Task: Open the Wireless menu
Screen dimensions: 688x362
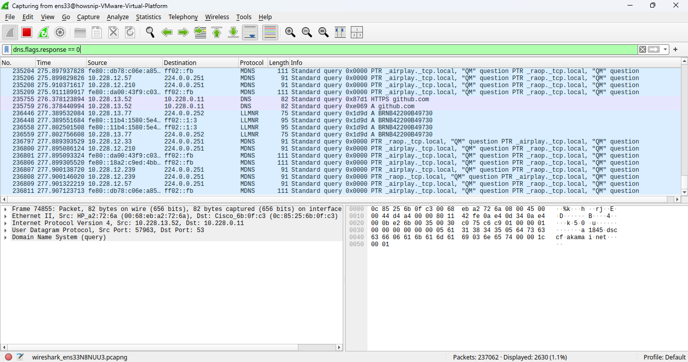Action: 217,17
